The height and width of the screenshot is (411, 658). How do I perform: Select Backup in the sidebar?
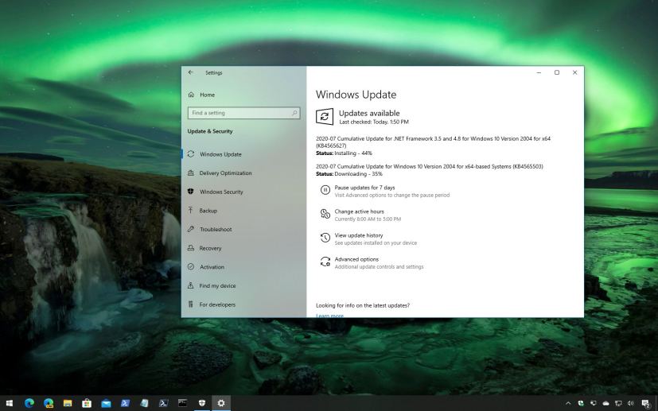tap(208, 211)
